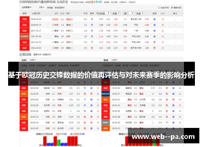Screen dimensions: 203x147
Task: Click the 3:0 score on the 2017-07-30 row
Action: pos(62,37)
